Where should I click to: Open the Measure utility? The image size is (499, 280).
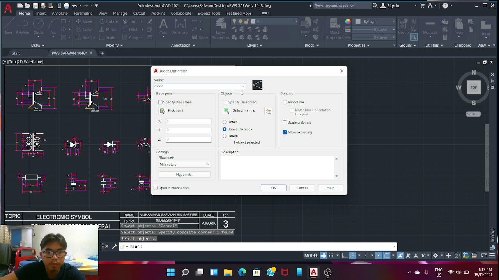430,26
